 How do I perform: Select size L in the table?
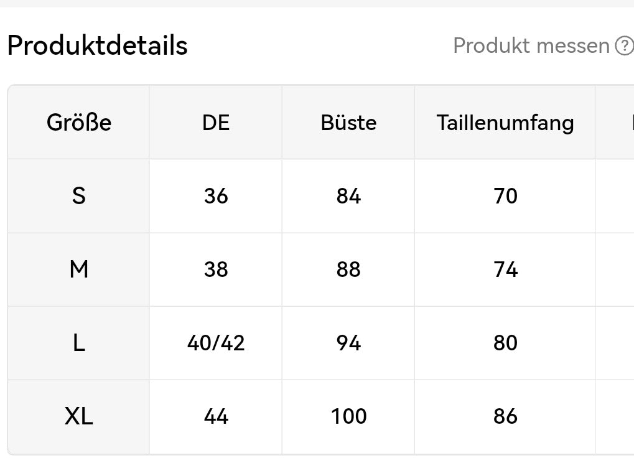[x=79, y=342]
